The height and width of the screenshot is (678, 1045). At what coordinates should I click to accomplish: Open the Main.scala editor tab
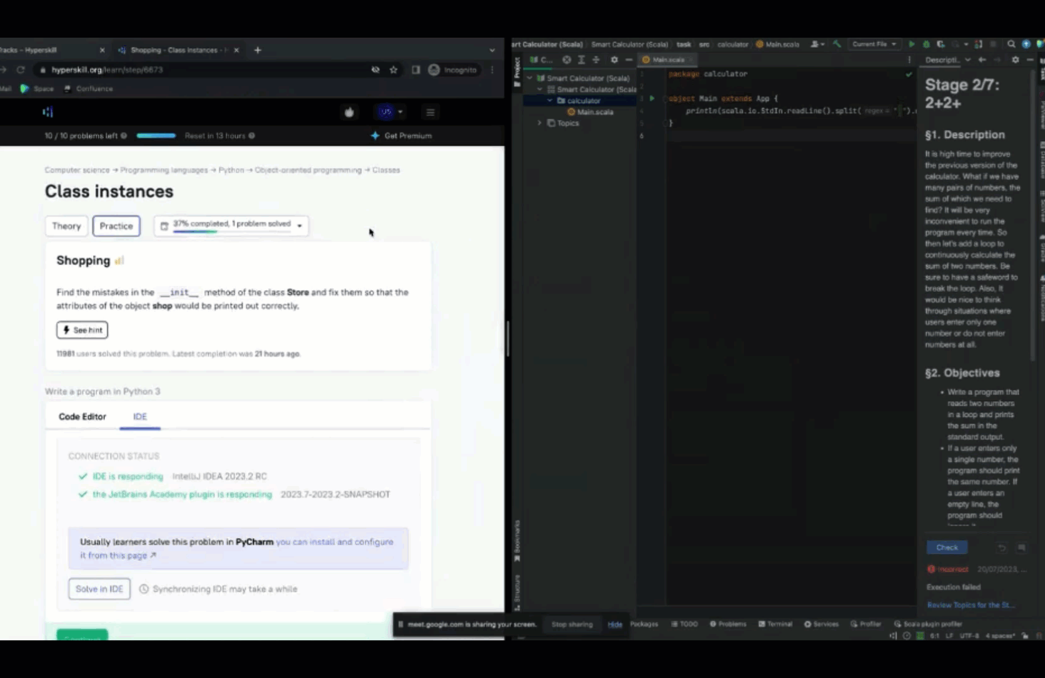(x=668, y=60)
